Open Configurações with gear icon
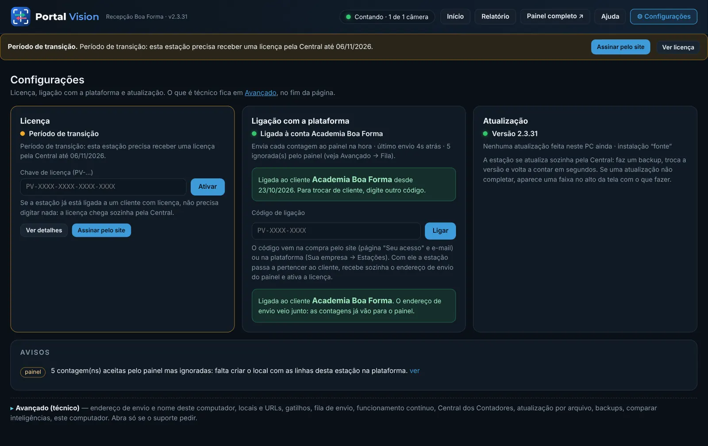708x446 pixels. (664, 16)
